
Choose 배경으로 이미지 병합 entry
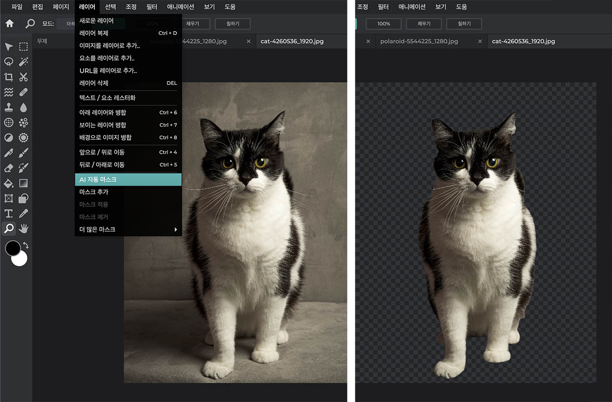[x=128, y=137]
